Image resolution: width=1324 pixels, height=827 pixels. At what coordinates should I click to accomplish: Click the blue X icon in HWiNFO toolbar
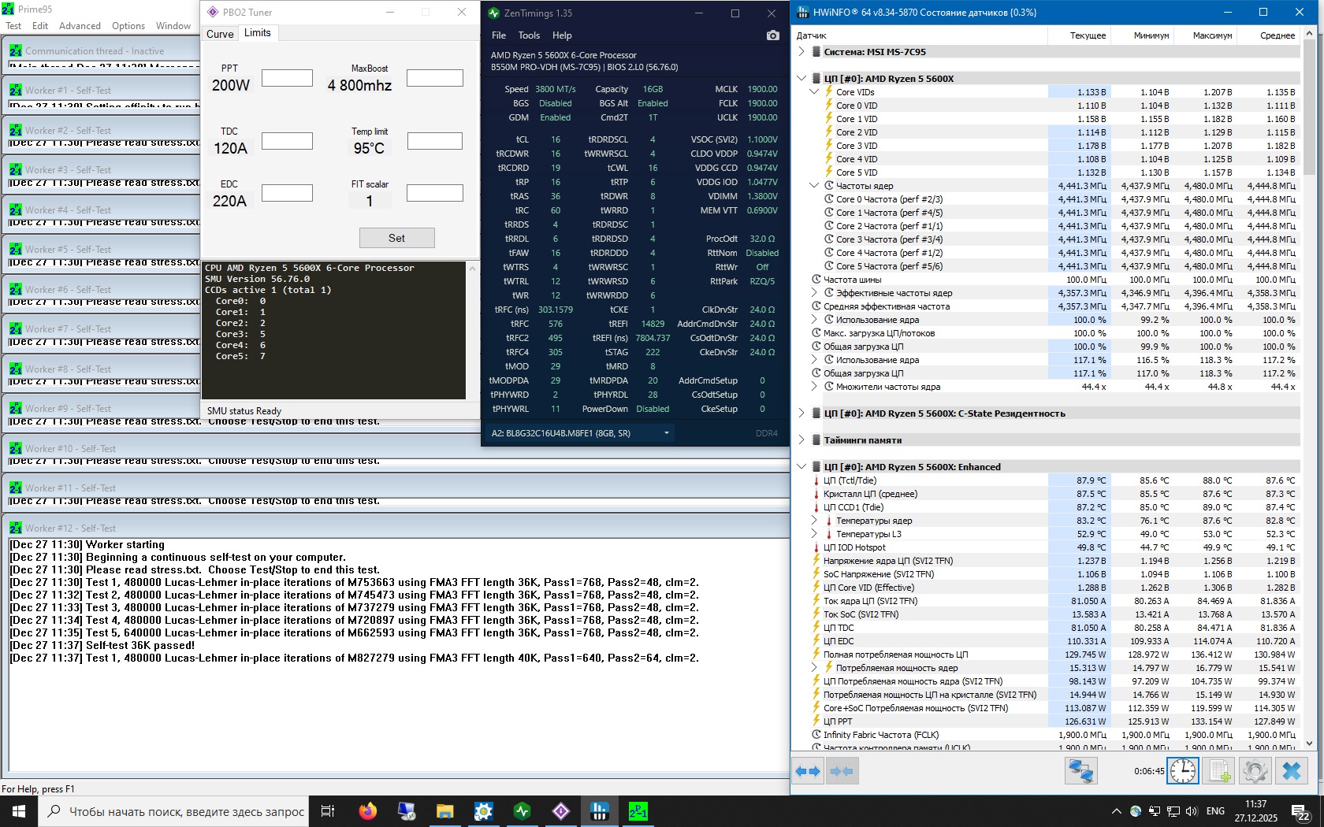click(1292, 771)
